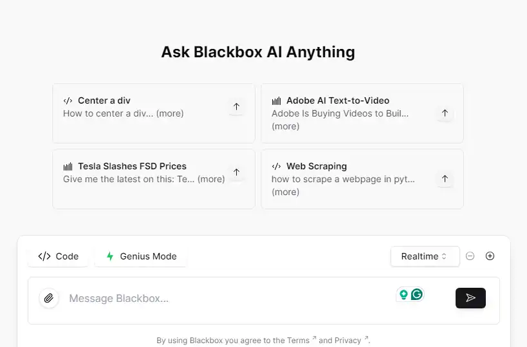Click the plus circle icon beside Realtime
This screenshot has width=527, height=347.
(x=490, y=256)
